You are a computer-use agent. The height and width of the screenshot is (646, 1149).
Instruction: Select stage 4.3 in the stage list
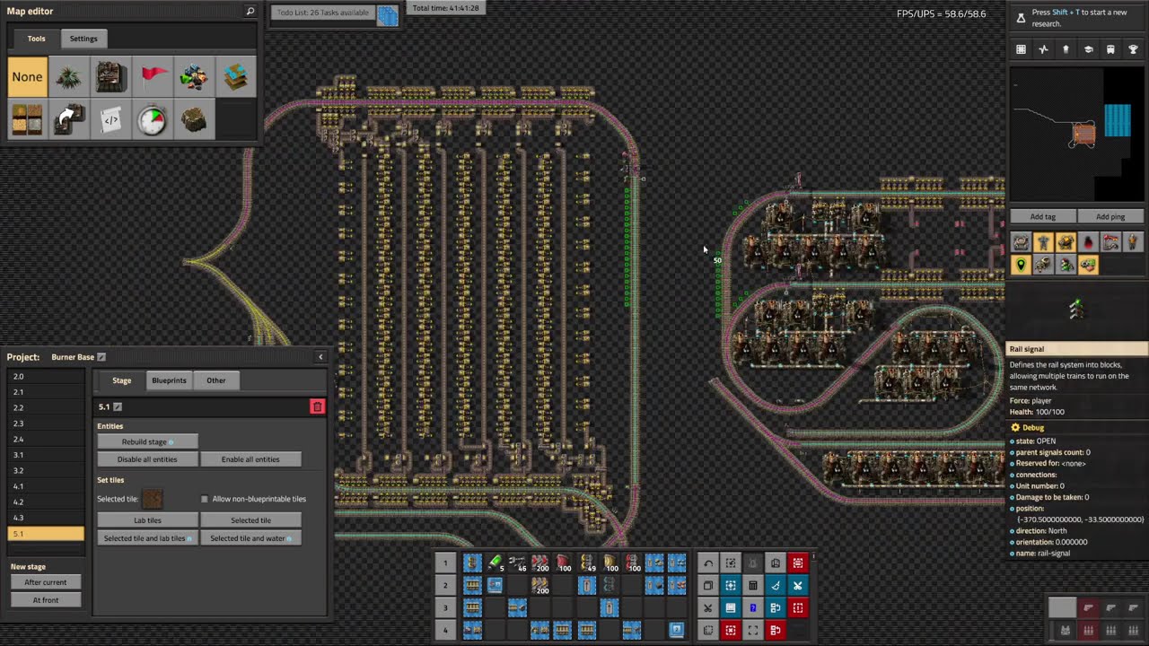coord(46,518)
